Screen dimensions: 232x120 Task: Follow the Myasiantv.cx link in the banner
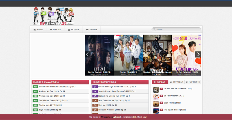(x=107, y=117)
